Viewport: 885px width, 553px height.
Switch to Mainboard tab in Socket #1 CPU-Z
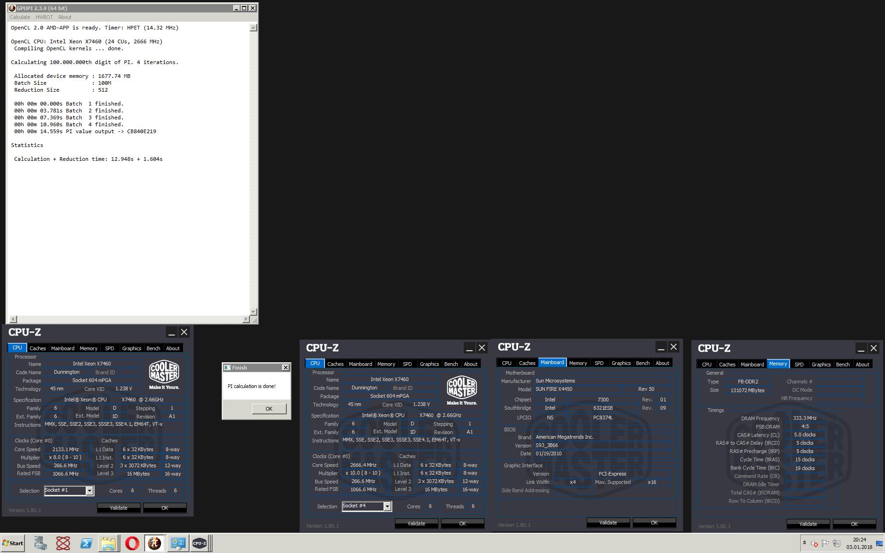(x=63, y=348)
